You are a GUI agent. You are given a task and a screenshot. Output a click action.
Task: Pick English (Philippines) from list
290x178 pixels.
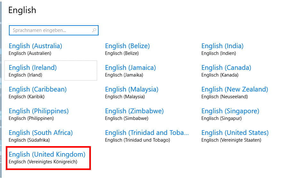(39, 111)
